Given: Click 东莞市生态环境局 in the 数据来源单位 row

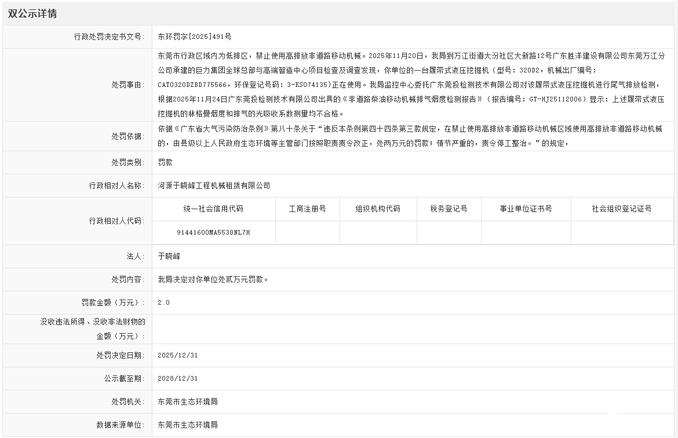Looking at the screenshot, I should 188,425.
